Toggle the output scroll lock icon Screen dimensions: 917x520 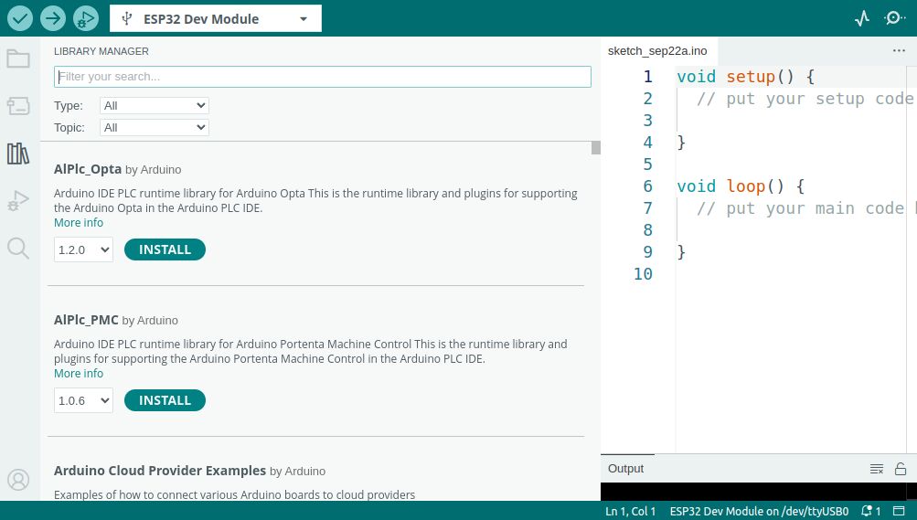pos(901,469)
